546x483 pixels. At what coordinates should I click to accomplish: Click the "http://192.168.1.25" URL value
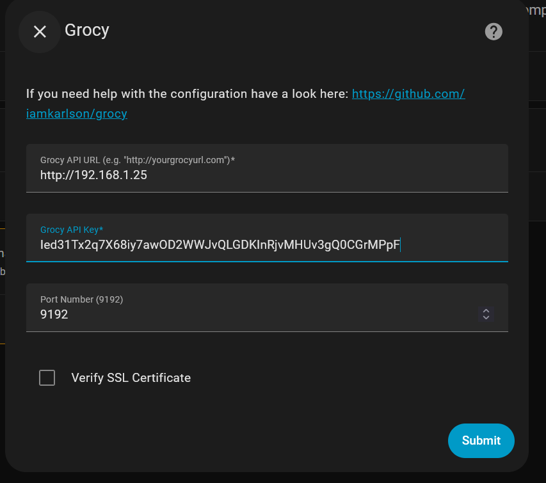pyautogui.click(x=93, y=175)
